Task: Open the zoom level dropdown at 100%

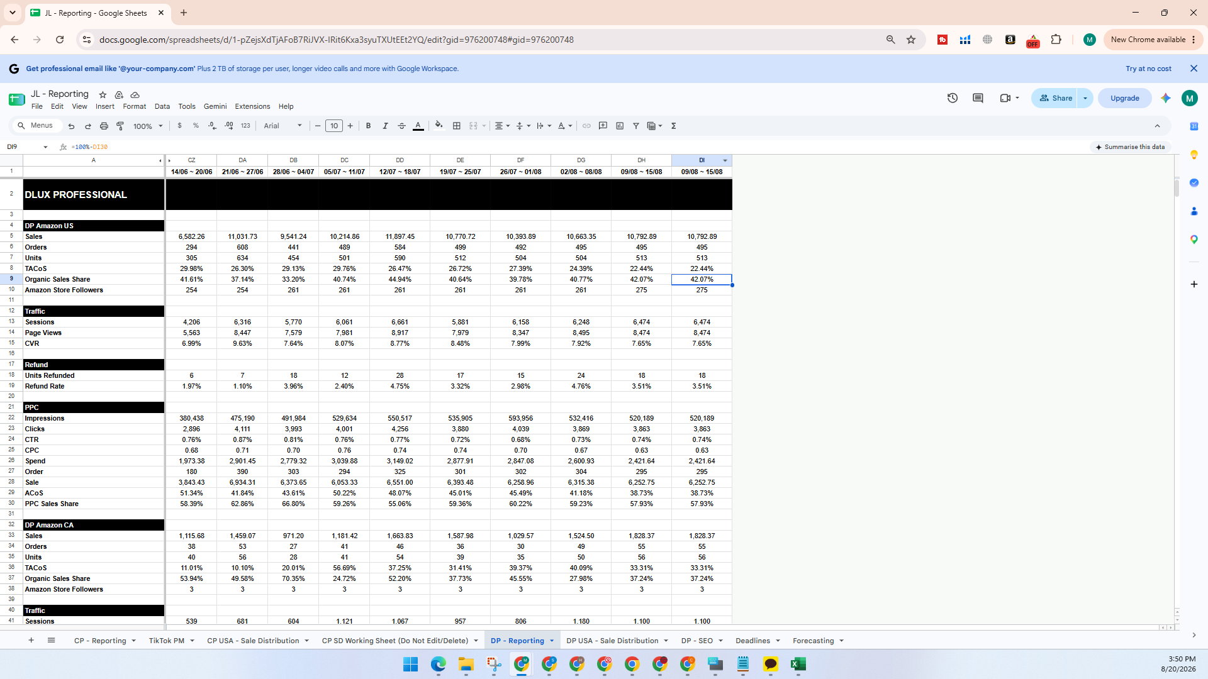Action: coord(148,126)
